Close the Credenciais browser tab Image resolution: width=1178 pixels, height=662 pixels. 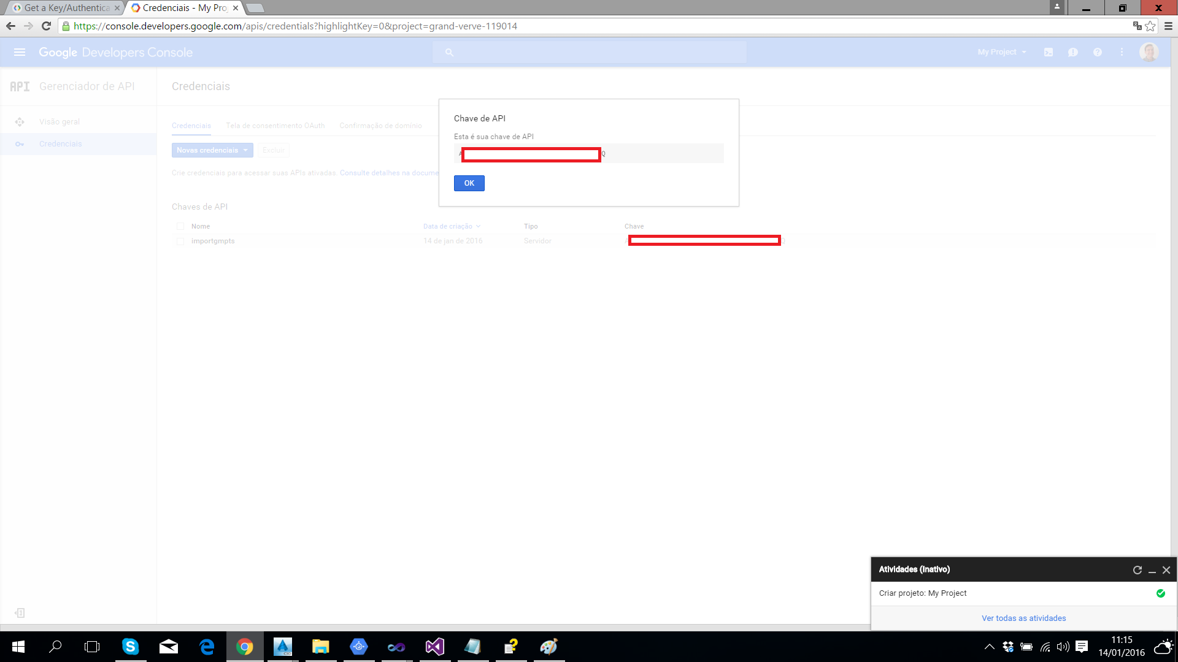tap(236, 8)
